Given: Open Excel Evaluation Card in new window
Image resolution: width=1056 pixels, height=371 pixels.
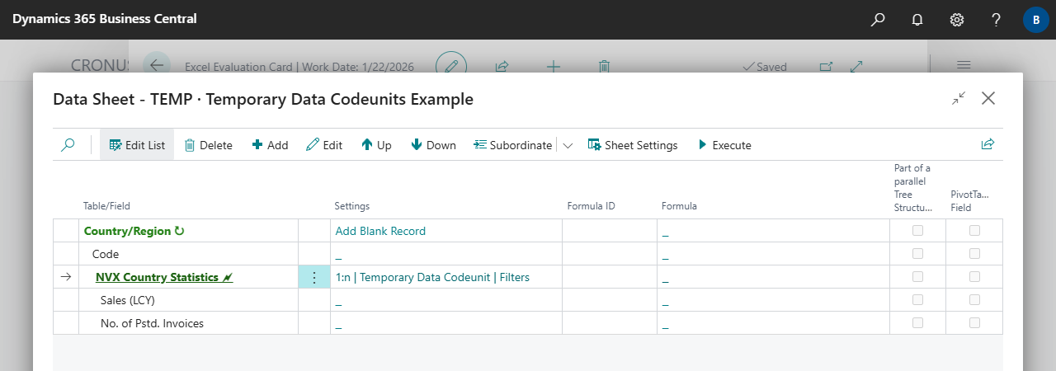Looking at the screenshot, I should [826, 66].
